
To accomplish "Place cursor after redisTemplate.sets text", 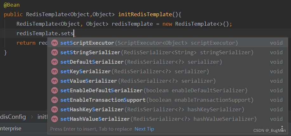I will (x=74, y=34).
